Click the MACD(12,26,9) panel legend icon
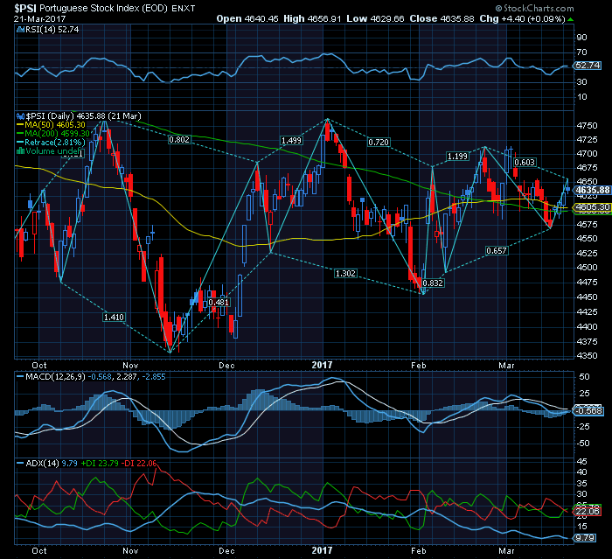 pos(20,376)
